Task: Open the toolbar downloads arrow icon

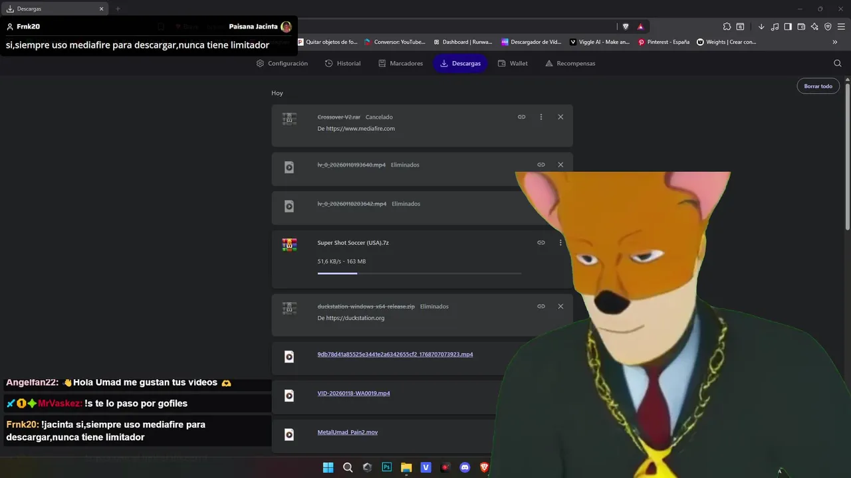Action: (x=761, y=27)
